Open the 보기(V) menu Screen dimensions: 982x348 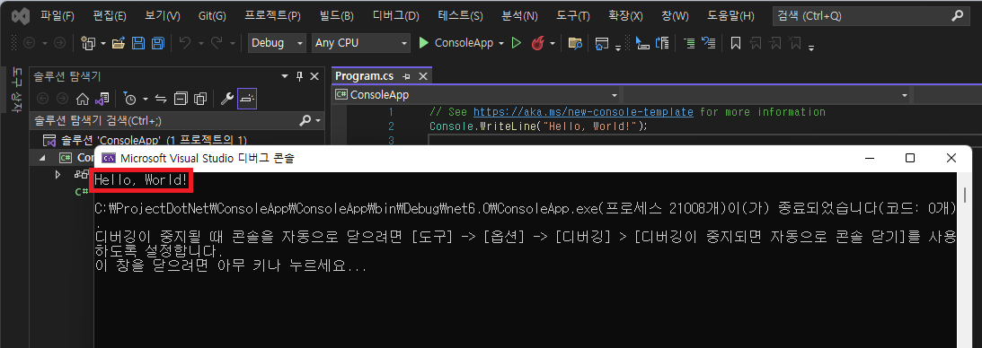[x=163, y=15]
